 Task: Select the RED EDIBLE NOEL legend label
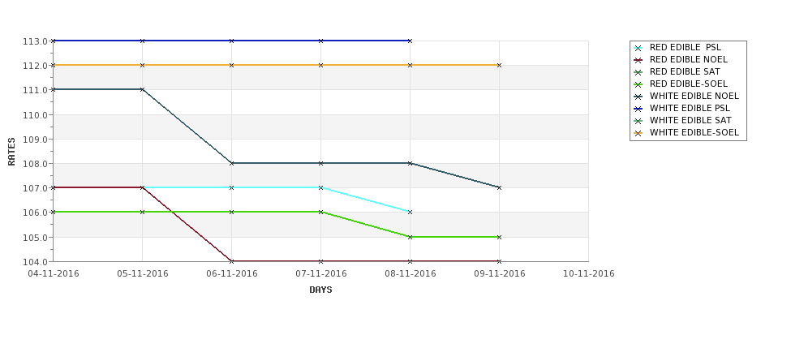tap(689, 59)
